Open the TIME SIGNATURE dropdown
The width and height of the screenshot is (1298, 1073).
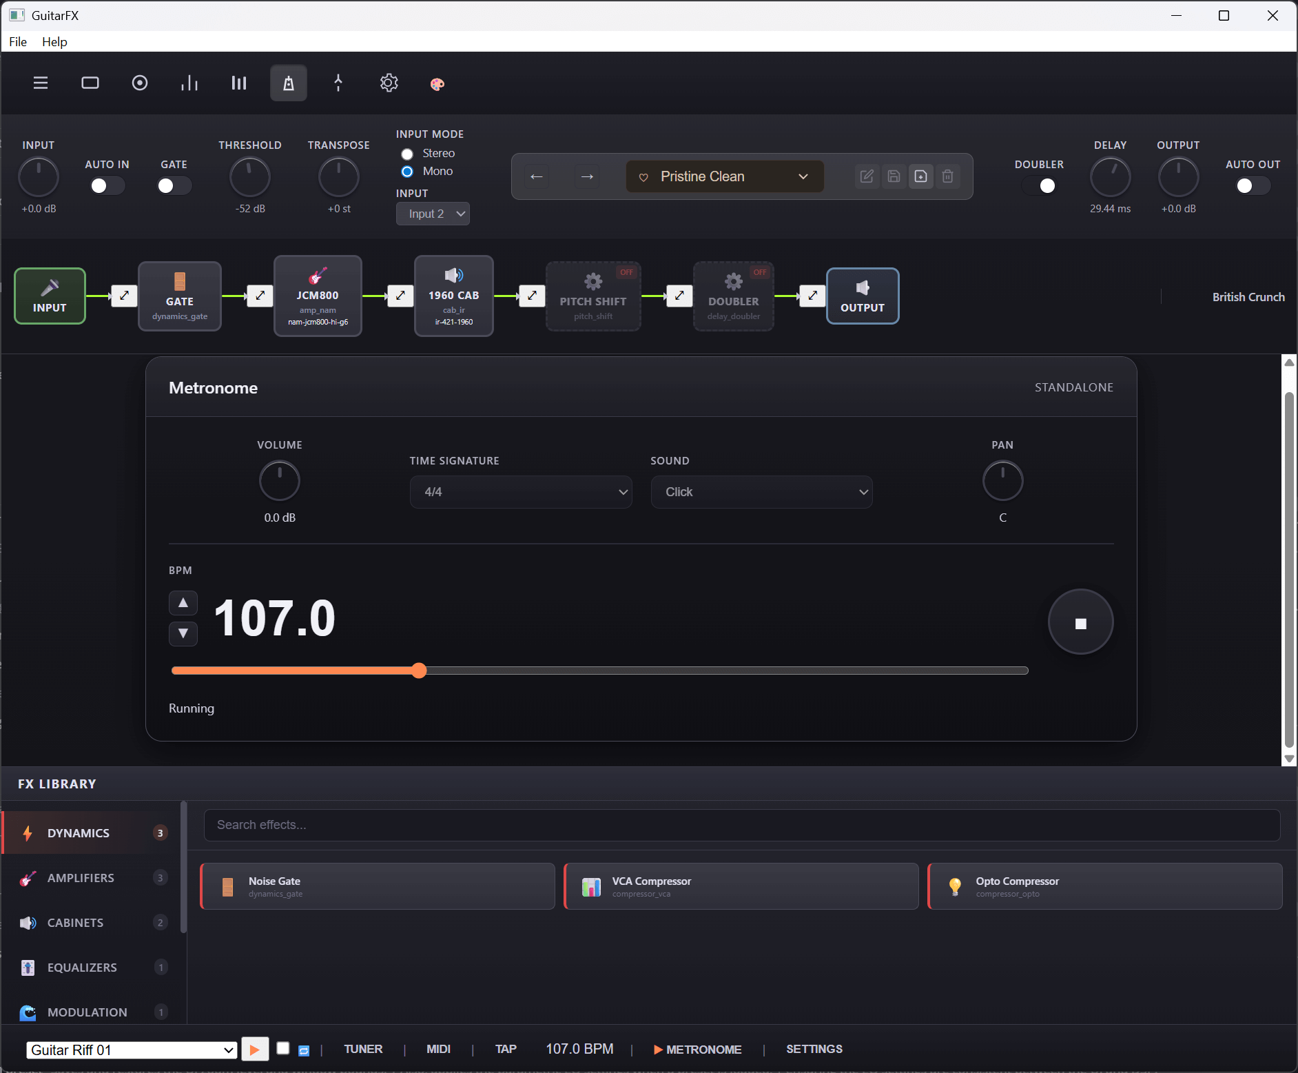tap(520, 491)
